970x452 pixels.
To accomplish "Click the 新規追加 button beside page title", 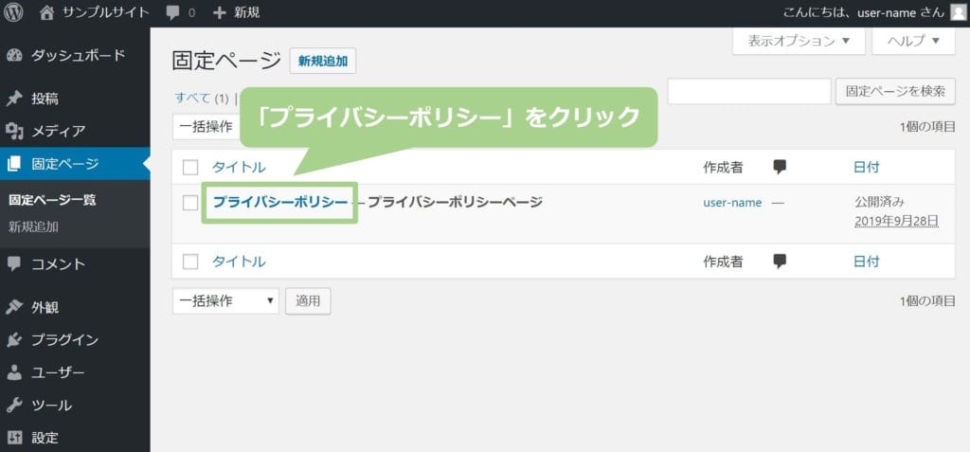I will coord(322,62).
